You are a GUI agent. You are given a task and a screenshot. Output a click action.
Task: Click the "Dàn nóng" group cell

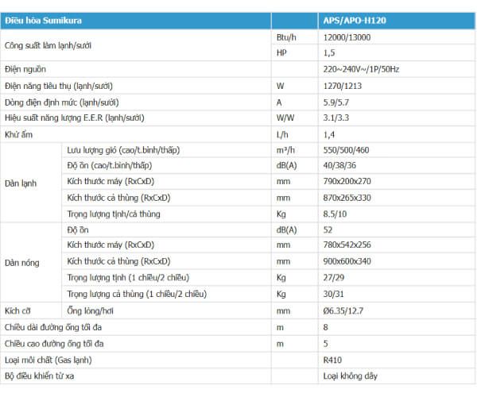click(x=21, y=262)
